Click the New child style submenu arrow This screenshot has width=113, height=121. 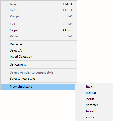pyautogui.click(x=73, y=87)
